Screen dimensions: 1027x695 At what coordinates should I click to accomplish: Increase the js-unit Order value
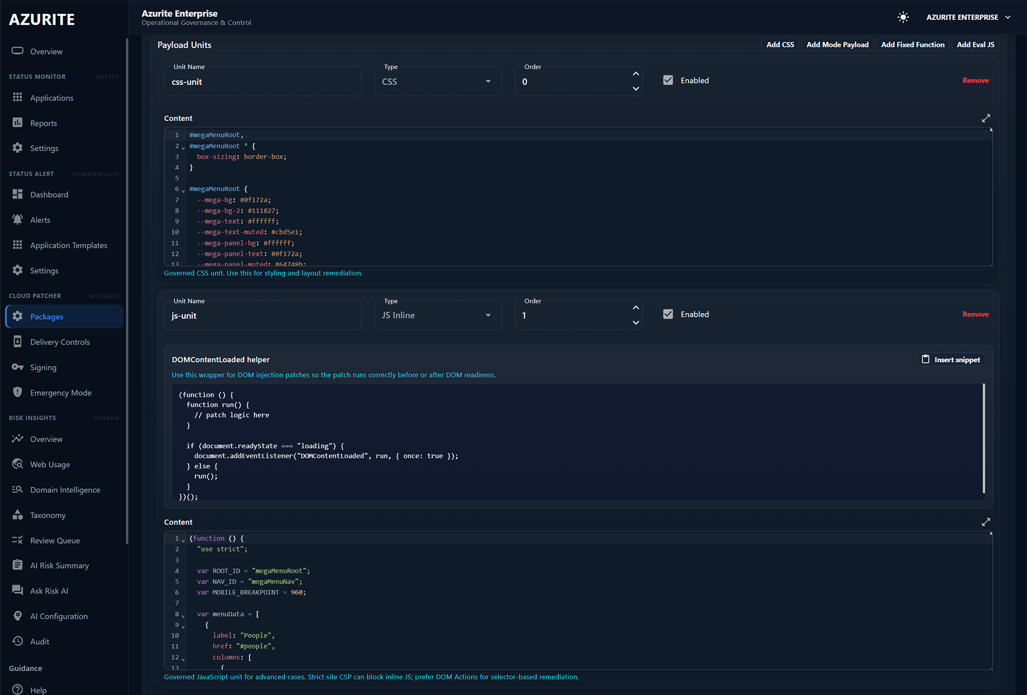(x=635, y=308)
